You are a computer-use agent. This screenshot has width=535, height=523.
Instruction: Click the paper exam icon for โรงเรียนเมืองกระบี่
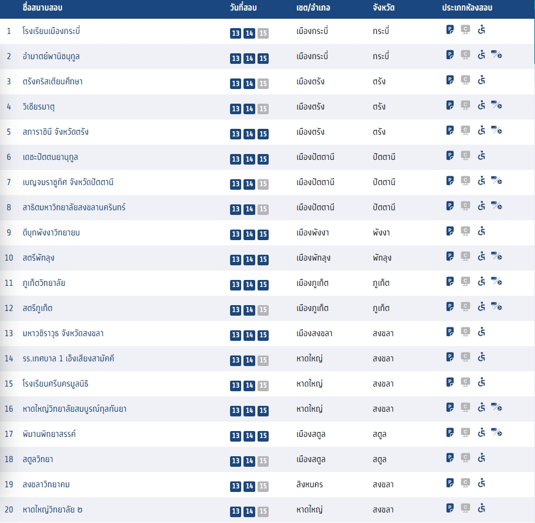[x=450, y=30]
